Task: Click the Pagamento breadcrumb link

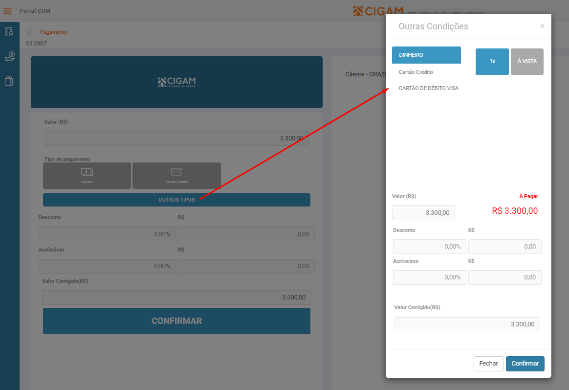Action: 54,32
